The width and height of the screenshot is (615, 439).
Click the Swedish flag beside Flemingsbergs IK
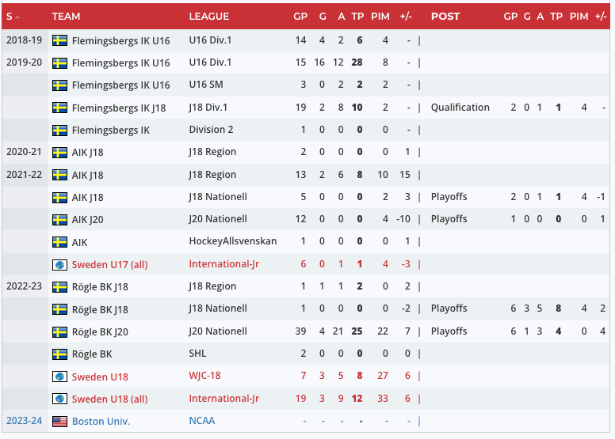[x=59, y=131]
